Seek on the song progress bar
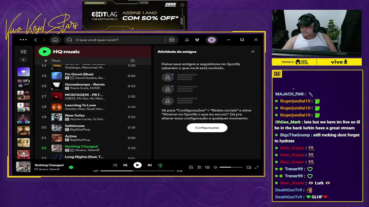This screenshot has height=207, width=369. 138,171
